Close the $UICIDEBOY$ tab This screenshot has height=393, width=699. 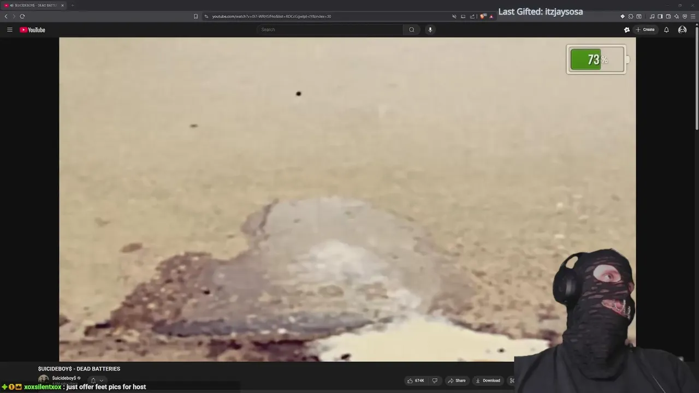(62, 5)
